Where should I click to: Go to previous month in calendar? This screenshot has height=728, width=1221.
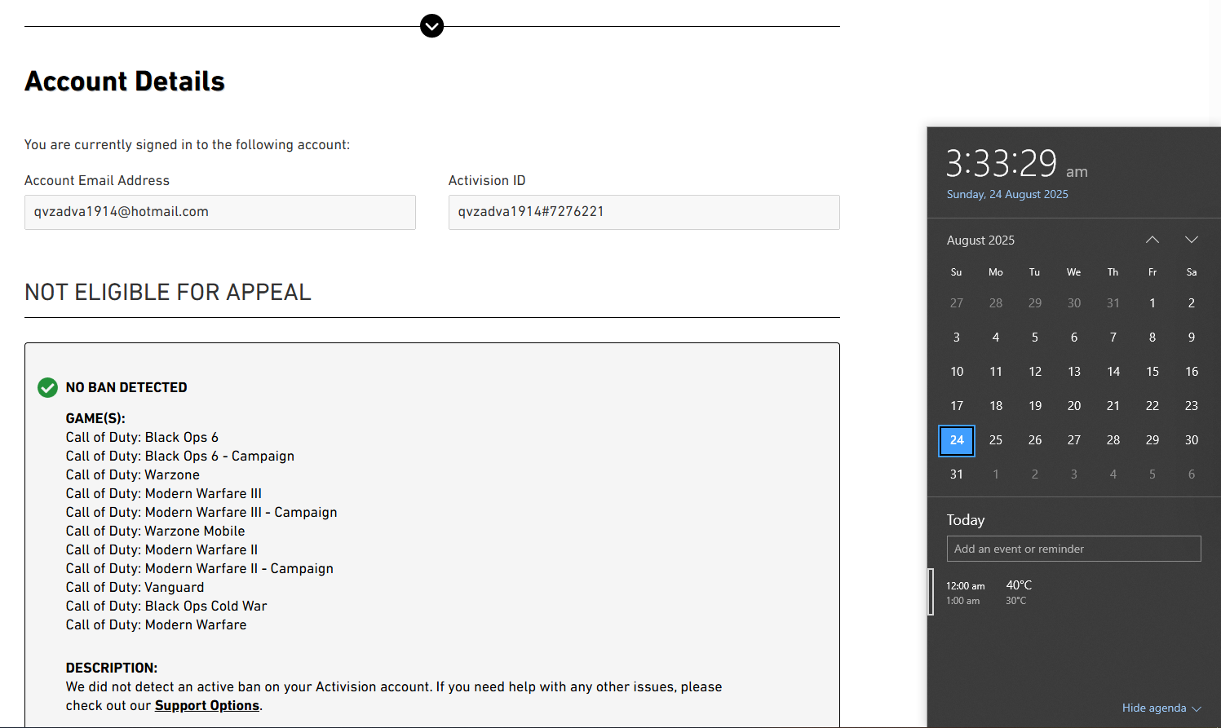(1152, 240)
